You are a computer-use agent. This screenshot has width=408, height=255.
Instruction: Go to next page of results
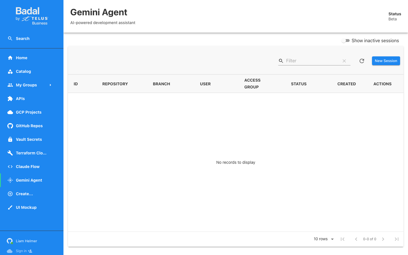[x=383, y=239]
